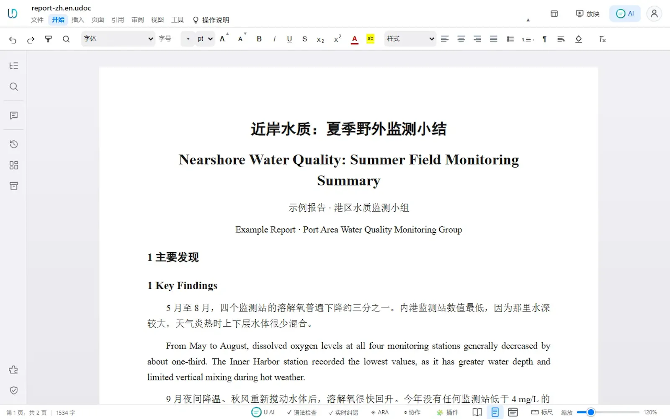Increase font size with larger A icon

click(223, 39)
